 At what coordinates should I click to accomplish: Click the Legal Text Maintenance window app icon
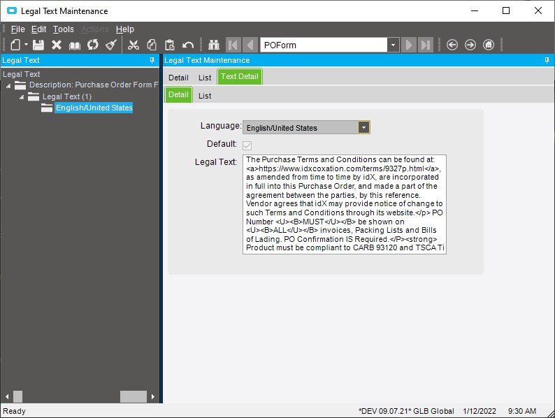[12, 11]
